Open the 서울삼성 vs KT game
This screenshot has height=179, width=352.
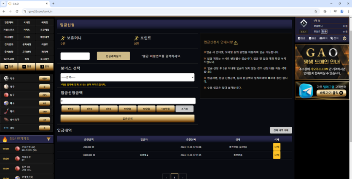click(x=27, y=159)
